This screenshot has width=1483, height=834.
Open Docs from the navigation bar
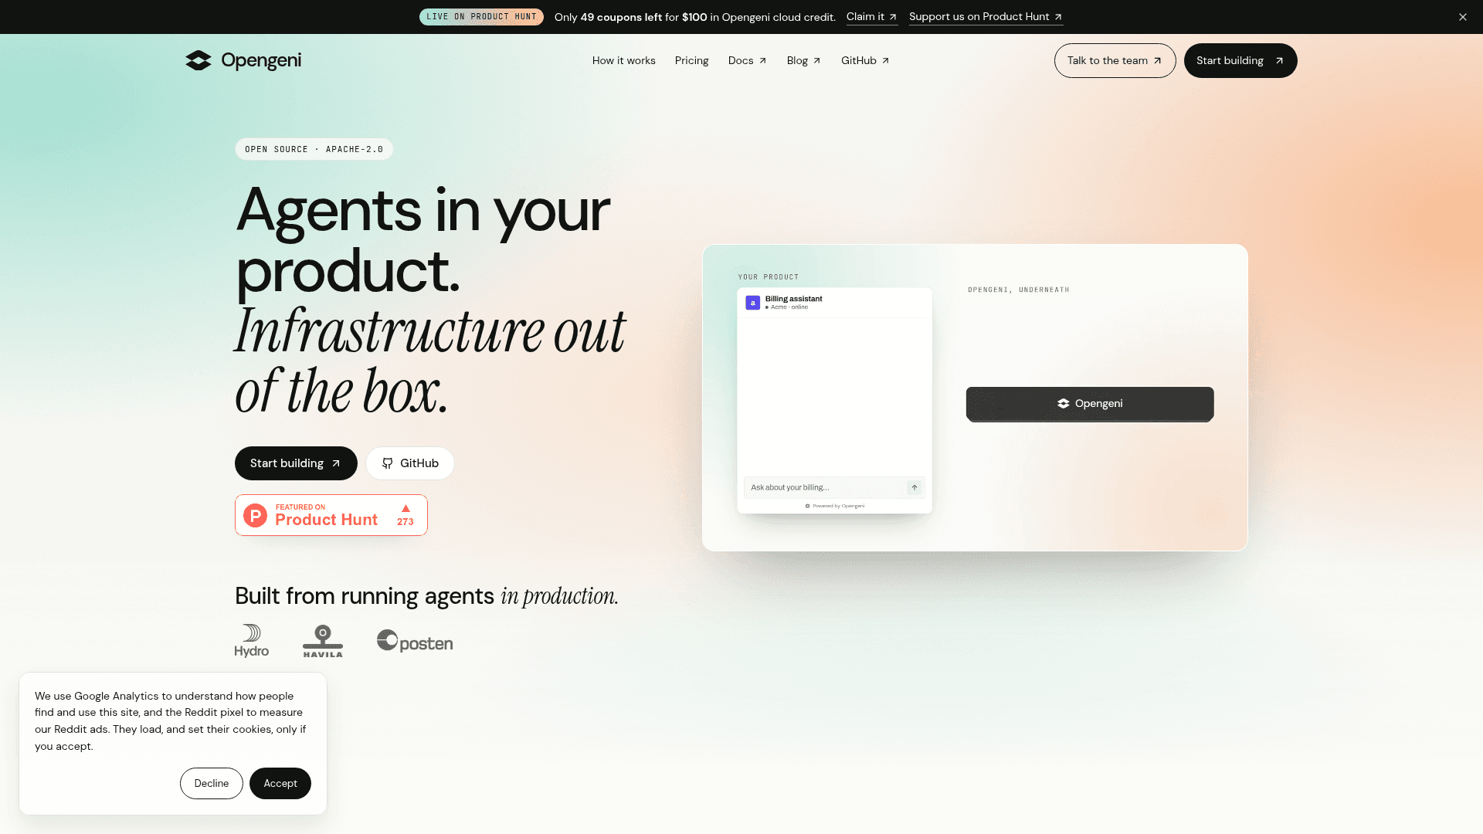pos(747,60)
